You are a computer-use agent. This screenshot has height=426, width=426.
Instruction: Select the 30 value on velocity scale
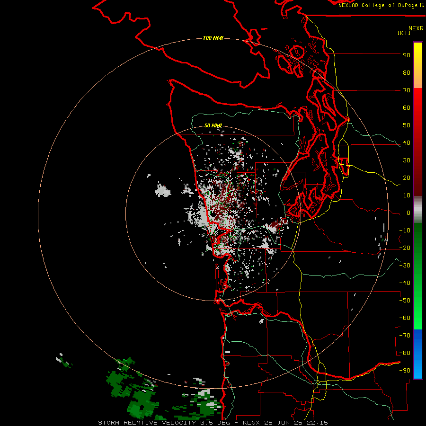coord(407,160)
